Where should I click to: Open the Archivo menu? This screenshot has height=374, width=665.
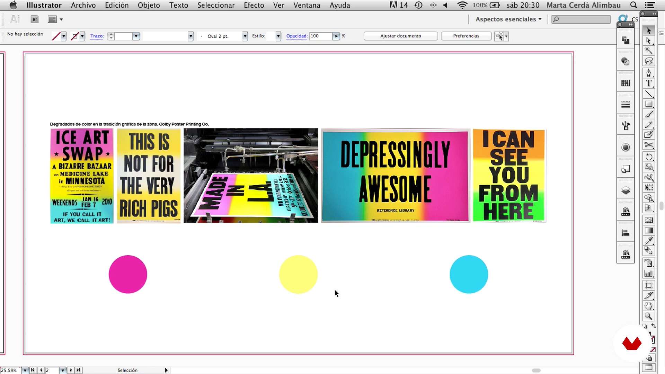pos(83,5)
